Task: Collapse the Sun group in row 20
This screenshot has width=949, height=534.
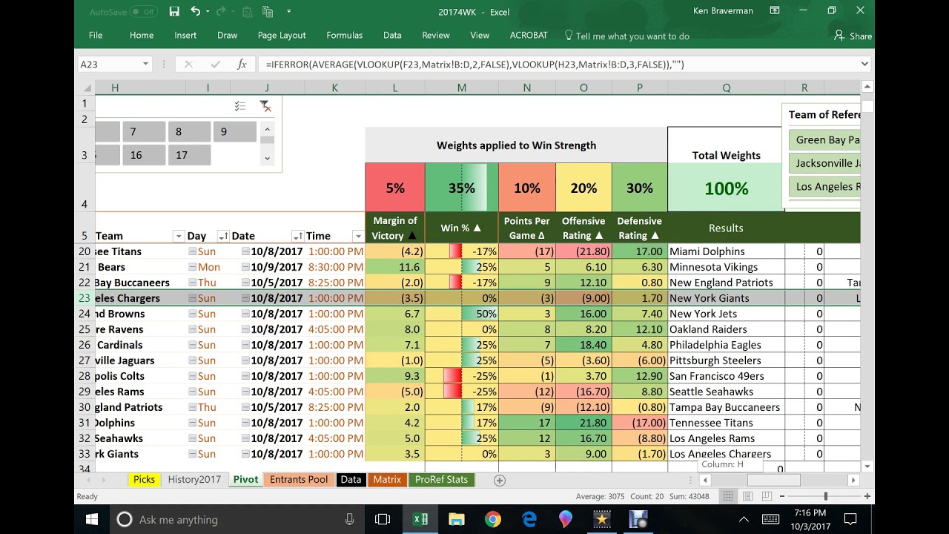Action: [x=192, y=251]
